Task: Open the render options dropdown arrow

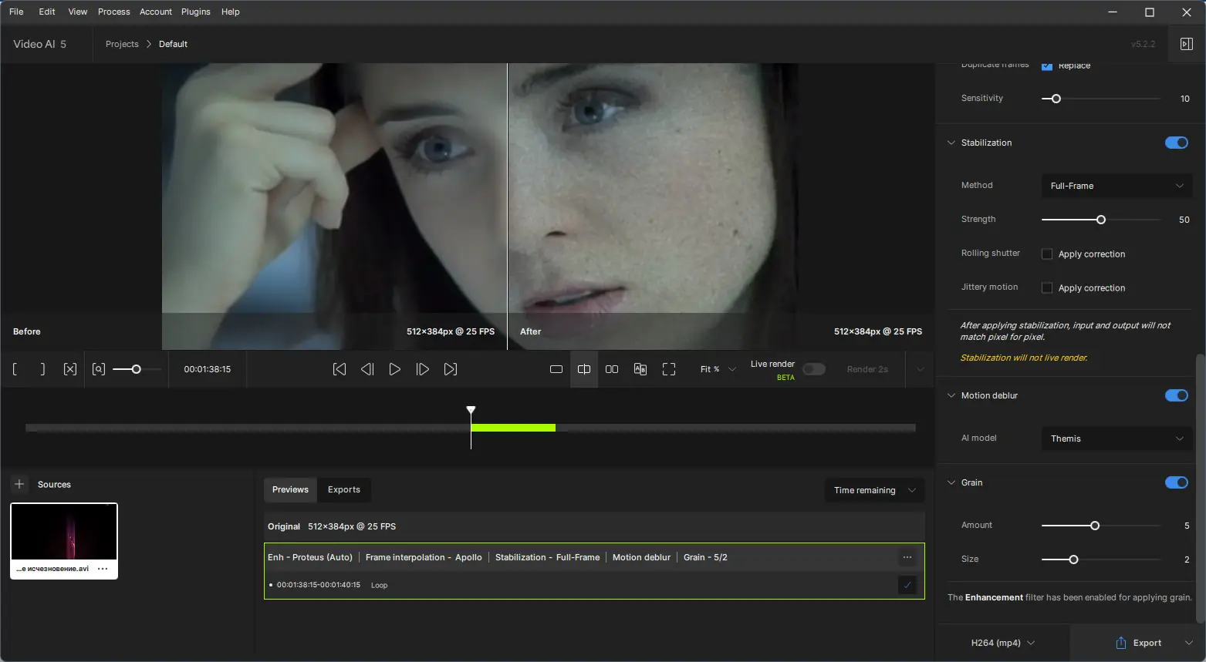Action: pyautogui.click(x=920, y=369)
